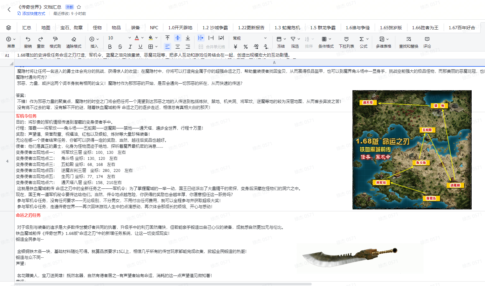The image size is (485, 286).
Task: Click the 撤销 undo icon
Action: [x=28, y=39]
